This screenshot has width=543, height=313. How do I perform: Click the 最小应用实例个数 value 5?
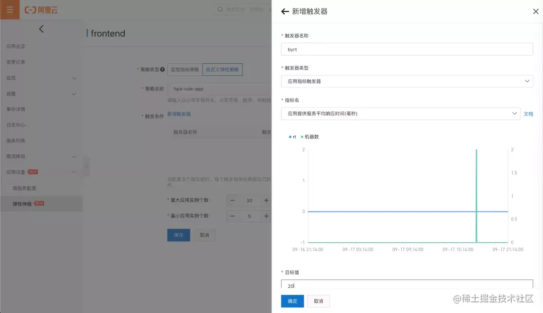coord(249,216)
